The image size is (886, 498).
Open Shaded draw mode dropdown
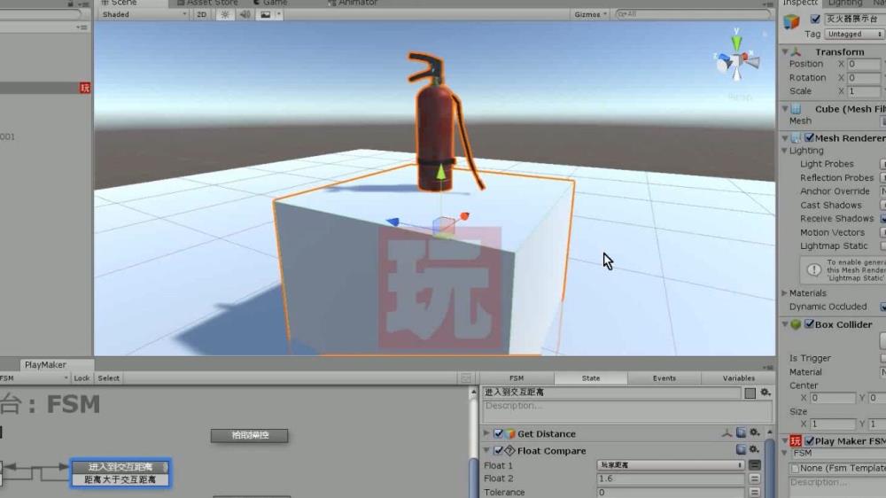[x=144, y=15]
